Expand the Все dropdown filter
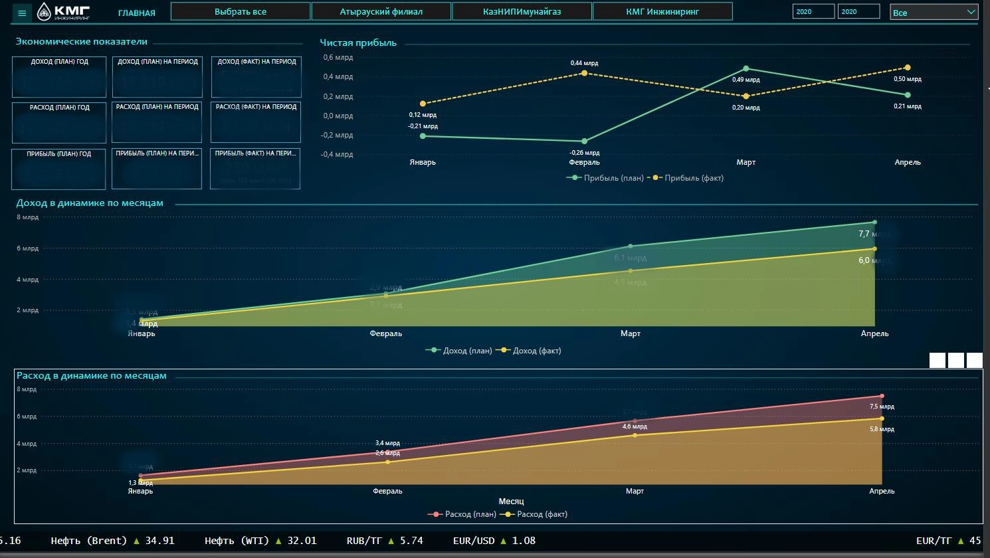 [x=933, y=12]
